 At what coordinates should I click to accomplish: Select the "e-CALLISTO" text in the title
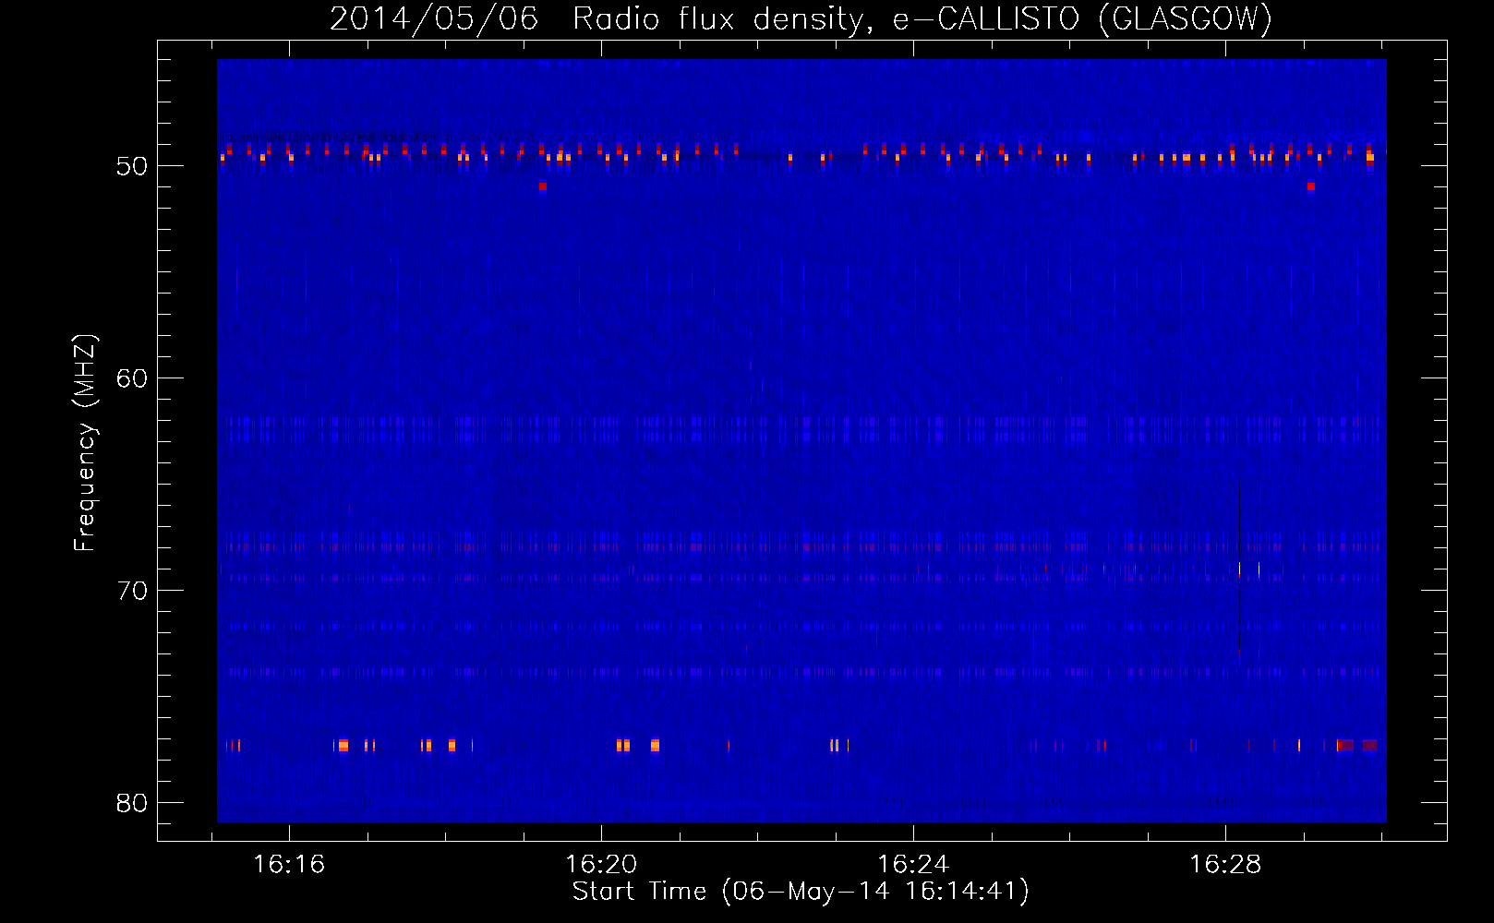coord(985,19)
